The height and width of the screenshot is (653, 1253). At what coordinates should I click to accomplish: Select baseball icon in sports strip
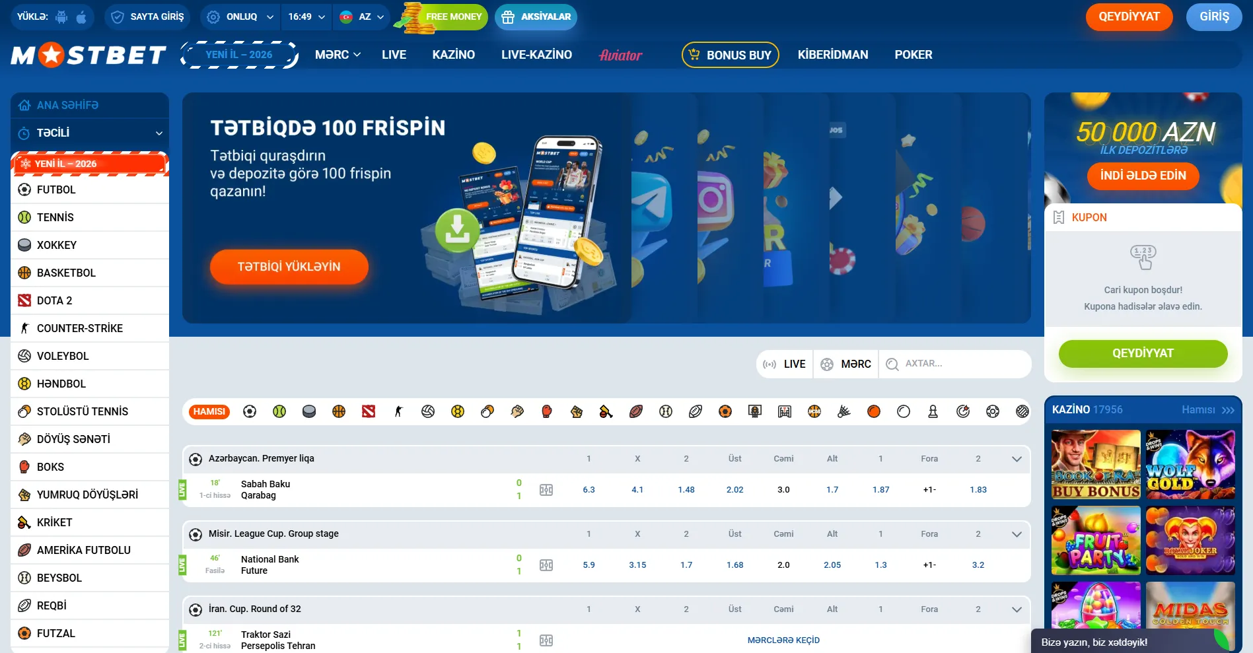(666, 411)
